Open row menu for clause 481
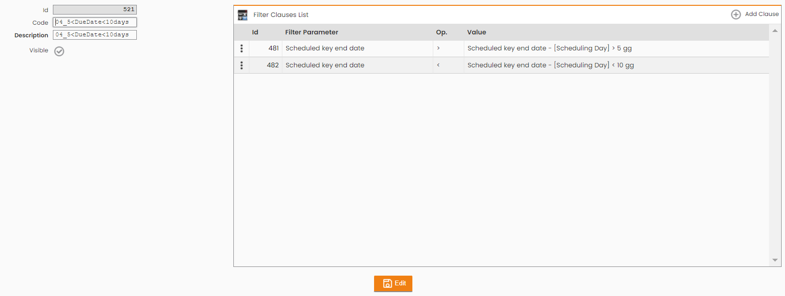Viewport: 785px width, 296px height. (242, 48)
